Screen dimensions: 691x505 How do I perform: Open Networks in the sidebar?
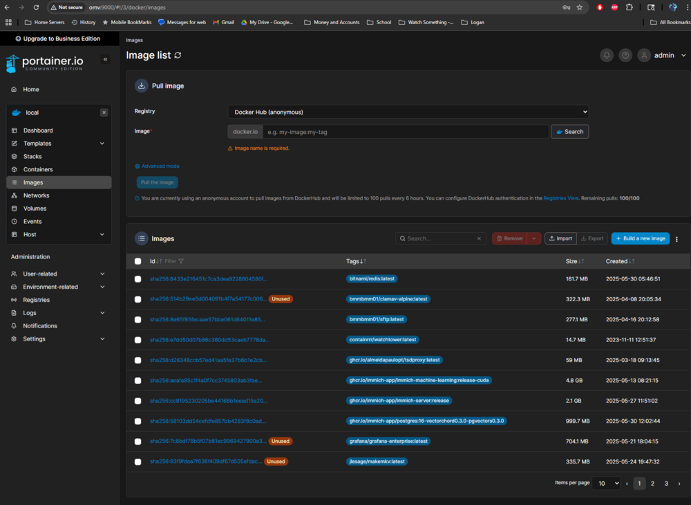click(36, 196)
